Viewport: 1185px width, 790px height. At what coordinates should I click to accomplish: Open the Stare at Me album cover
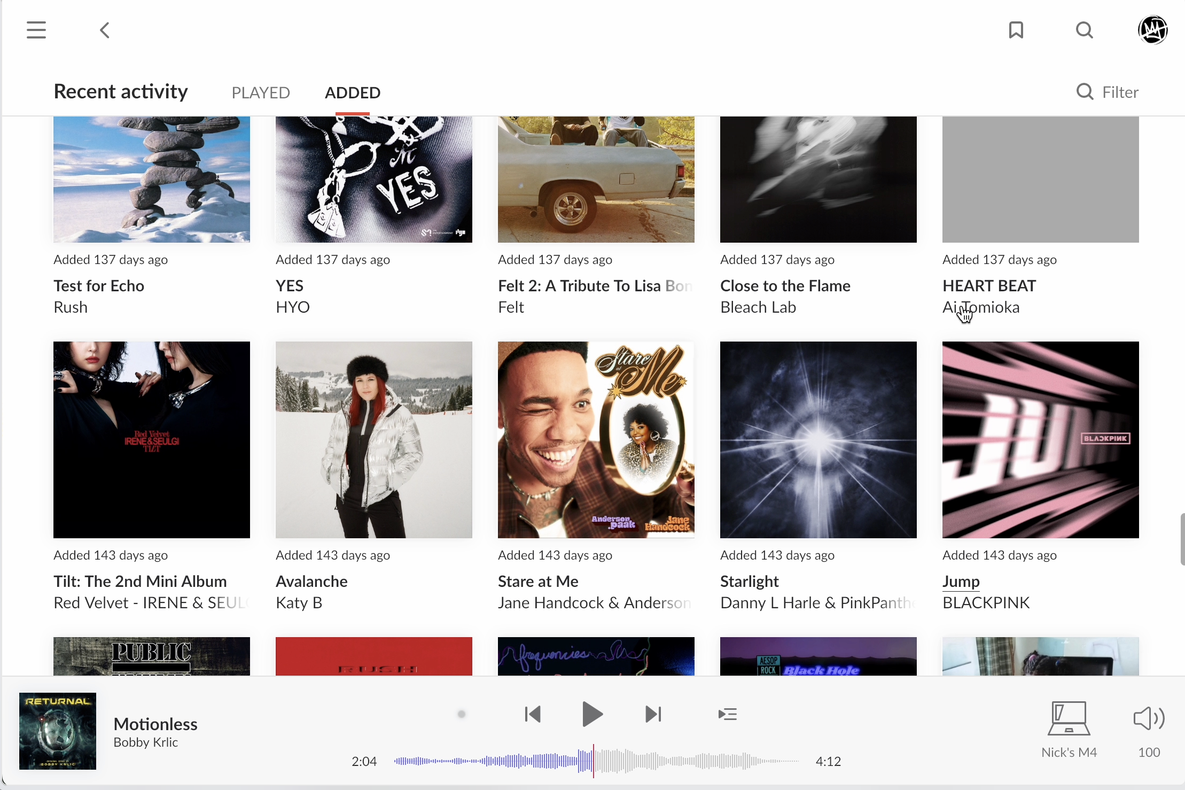pyautogui.click(x=596, y=440)
